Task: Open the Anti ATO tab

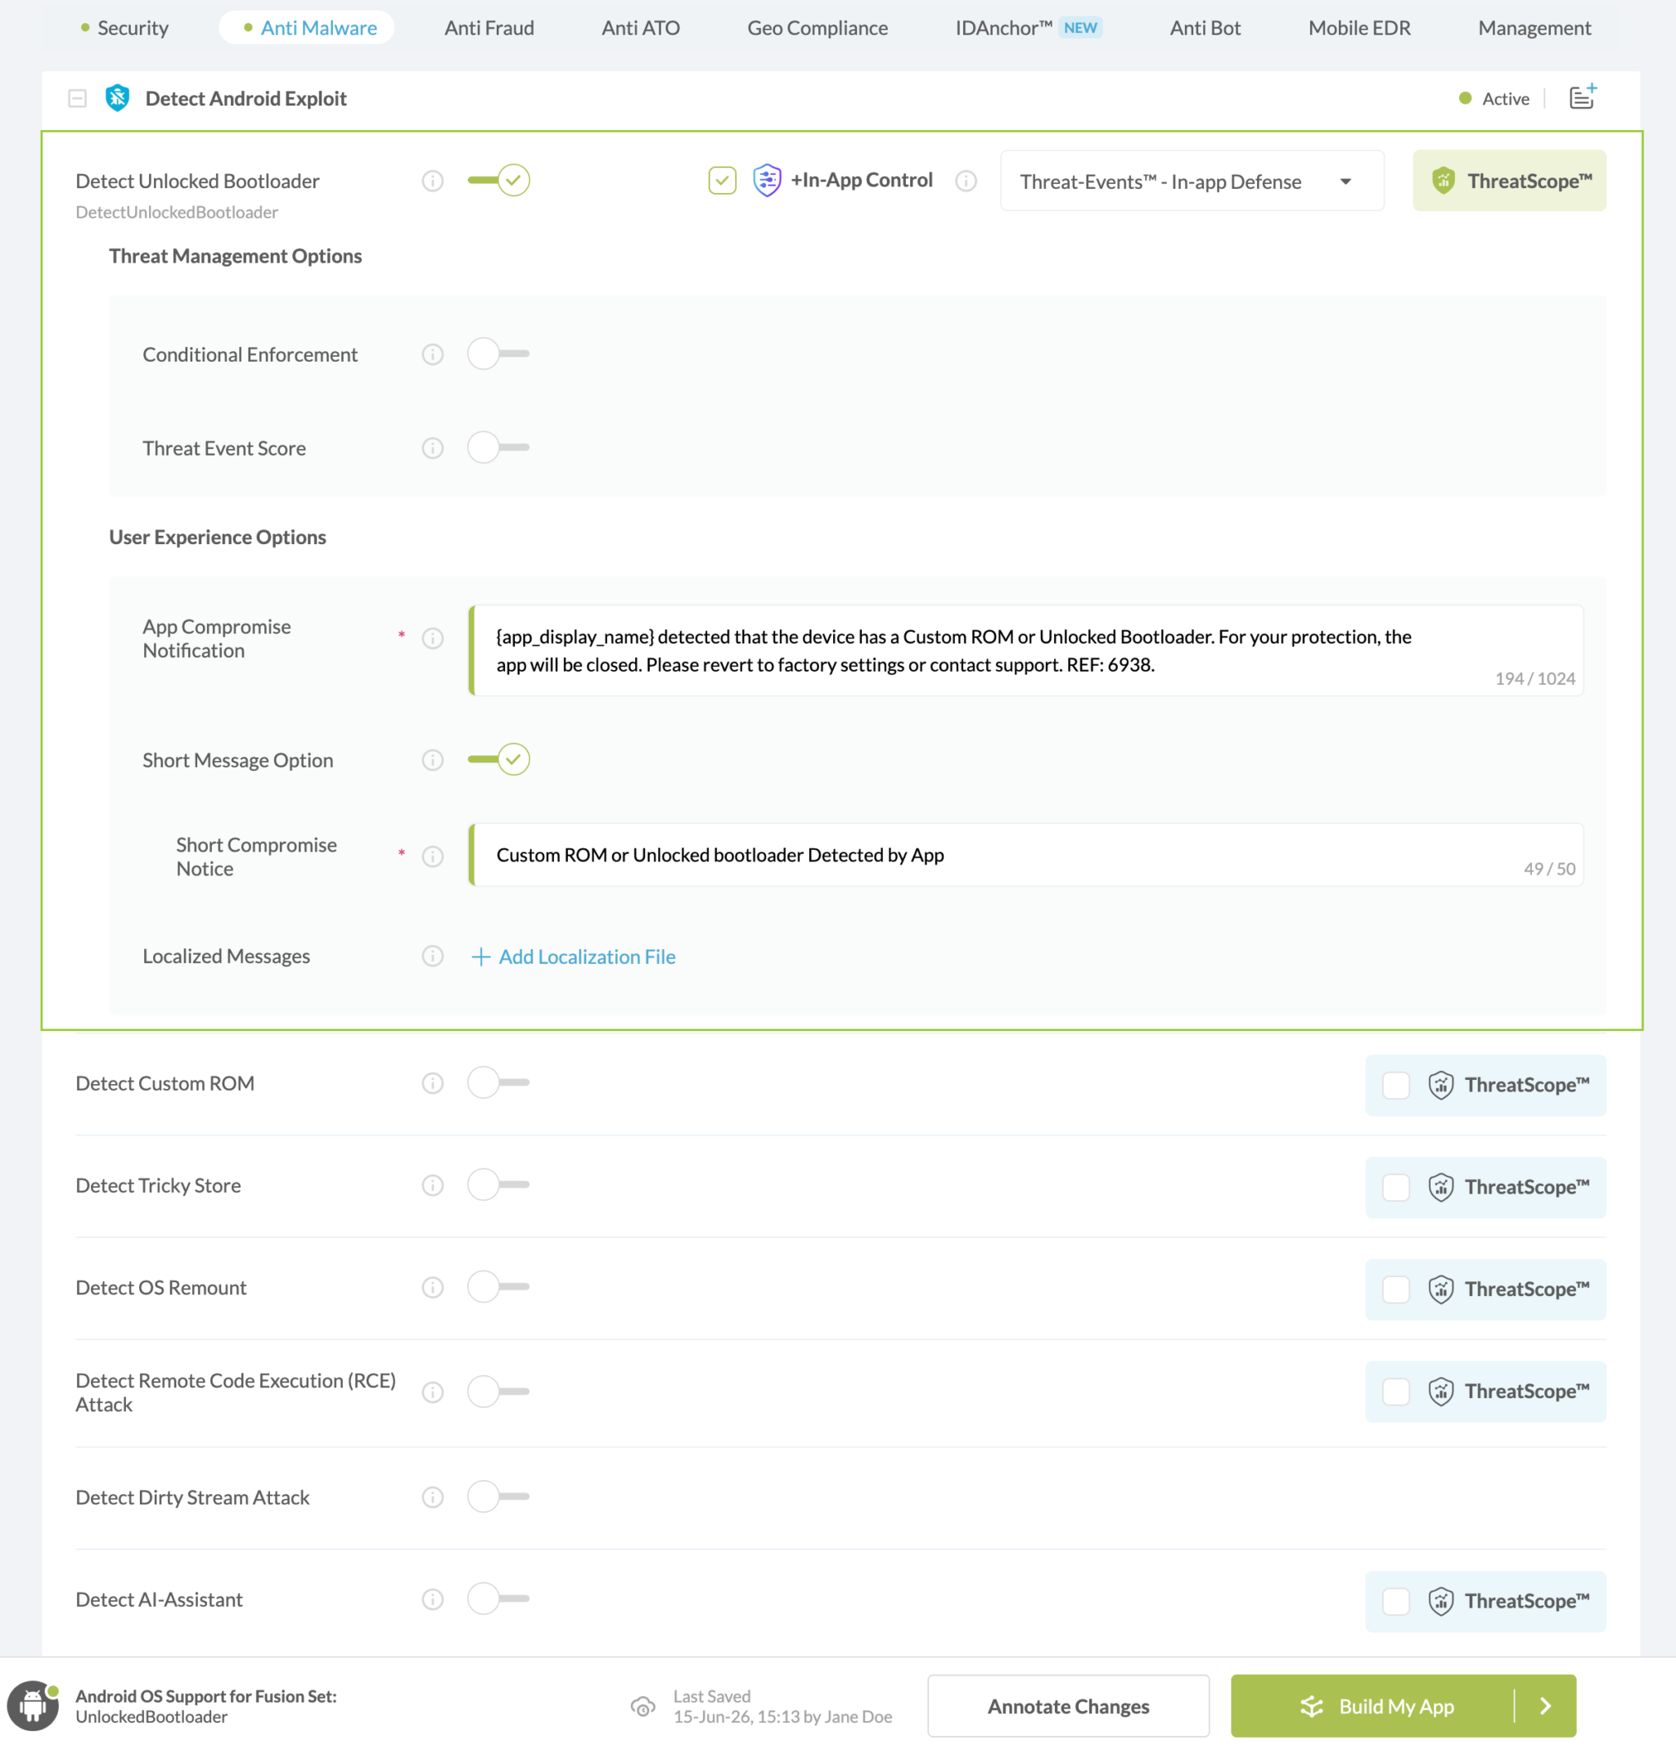Action: [640, 28]
